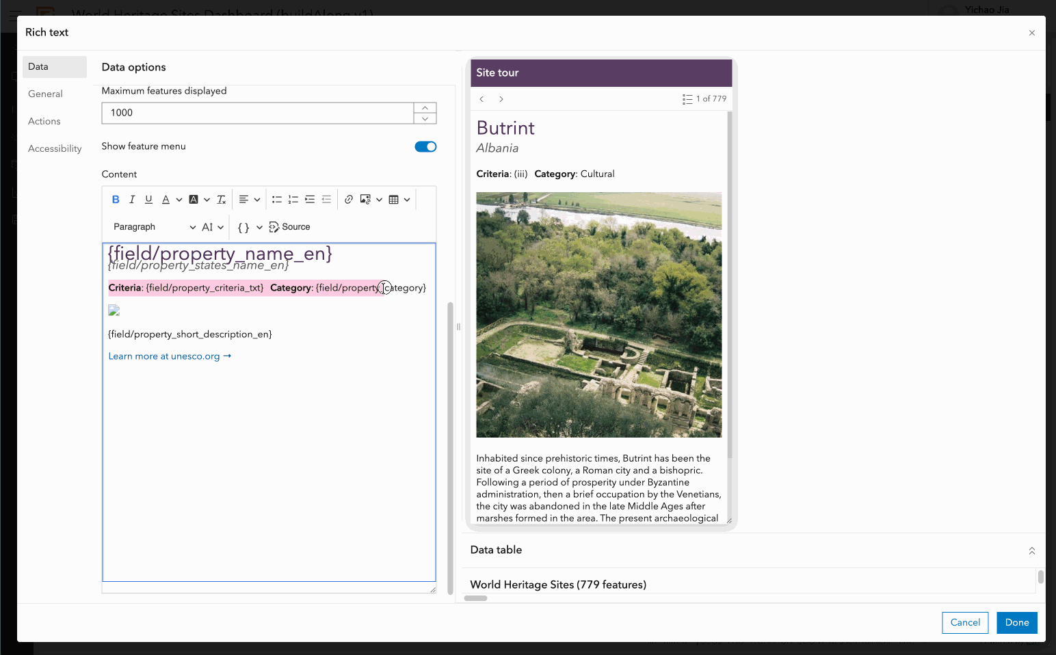The width and height of the screenshot is (1056, 655).
Task: Open the background color dropdown arrow
Action: click(207, 200)
